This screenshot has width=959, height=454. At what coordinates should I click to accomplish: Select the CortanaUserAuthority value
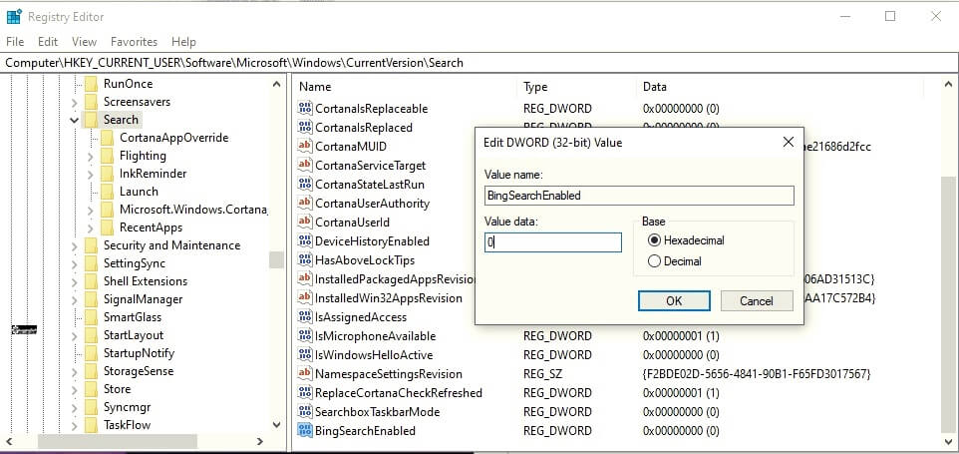tap(372, 204)
